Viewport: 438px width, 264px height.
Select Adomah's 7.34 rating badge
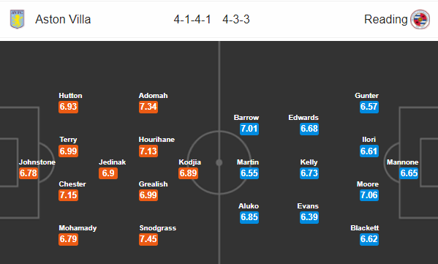point(148,107)
